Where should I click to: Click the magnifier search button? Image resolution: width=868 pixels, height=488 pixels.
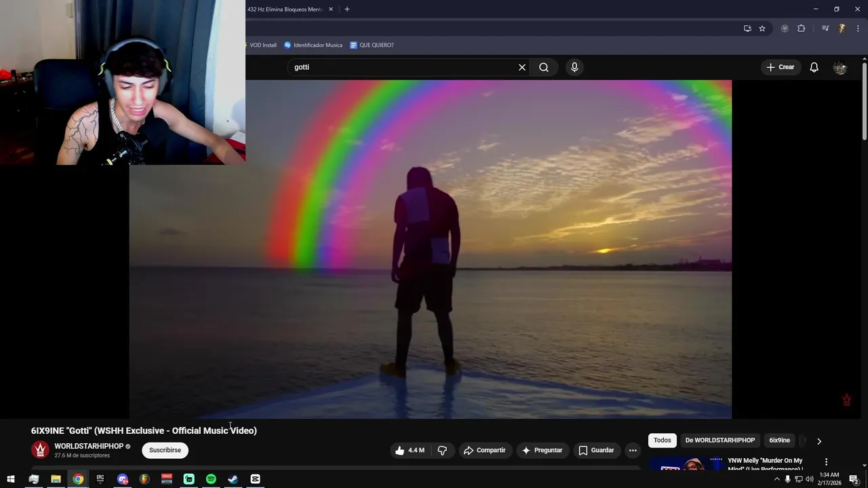(x=544, y=67)
